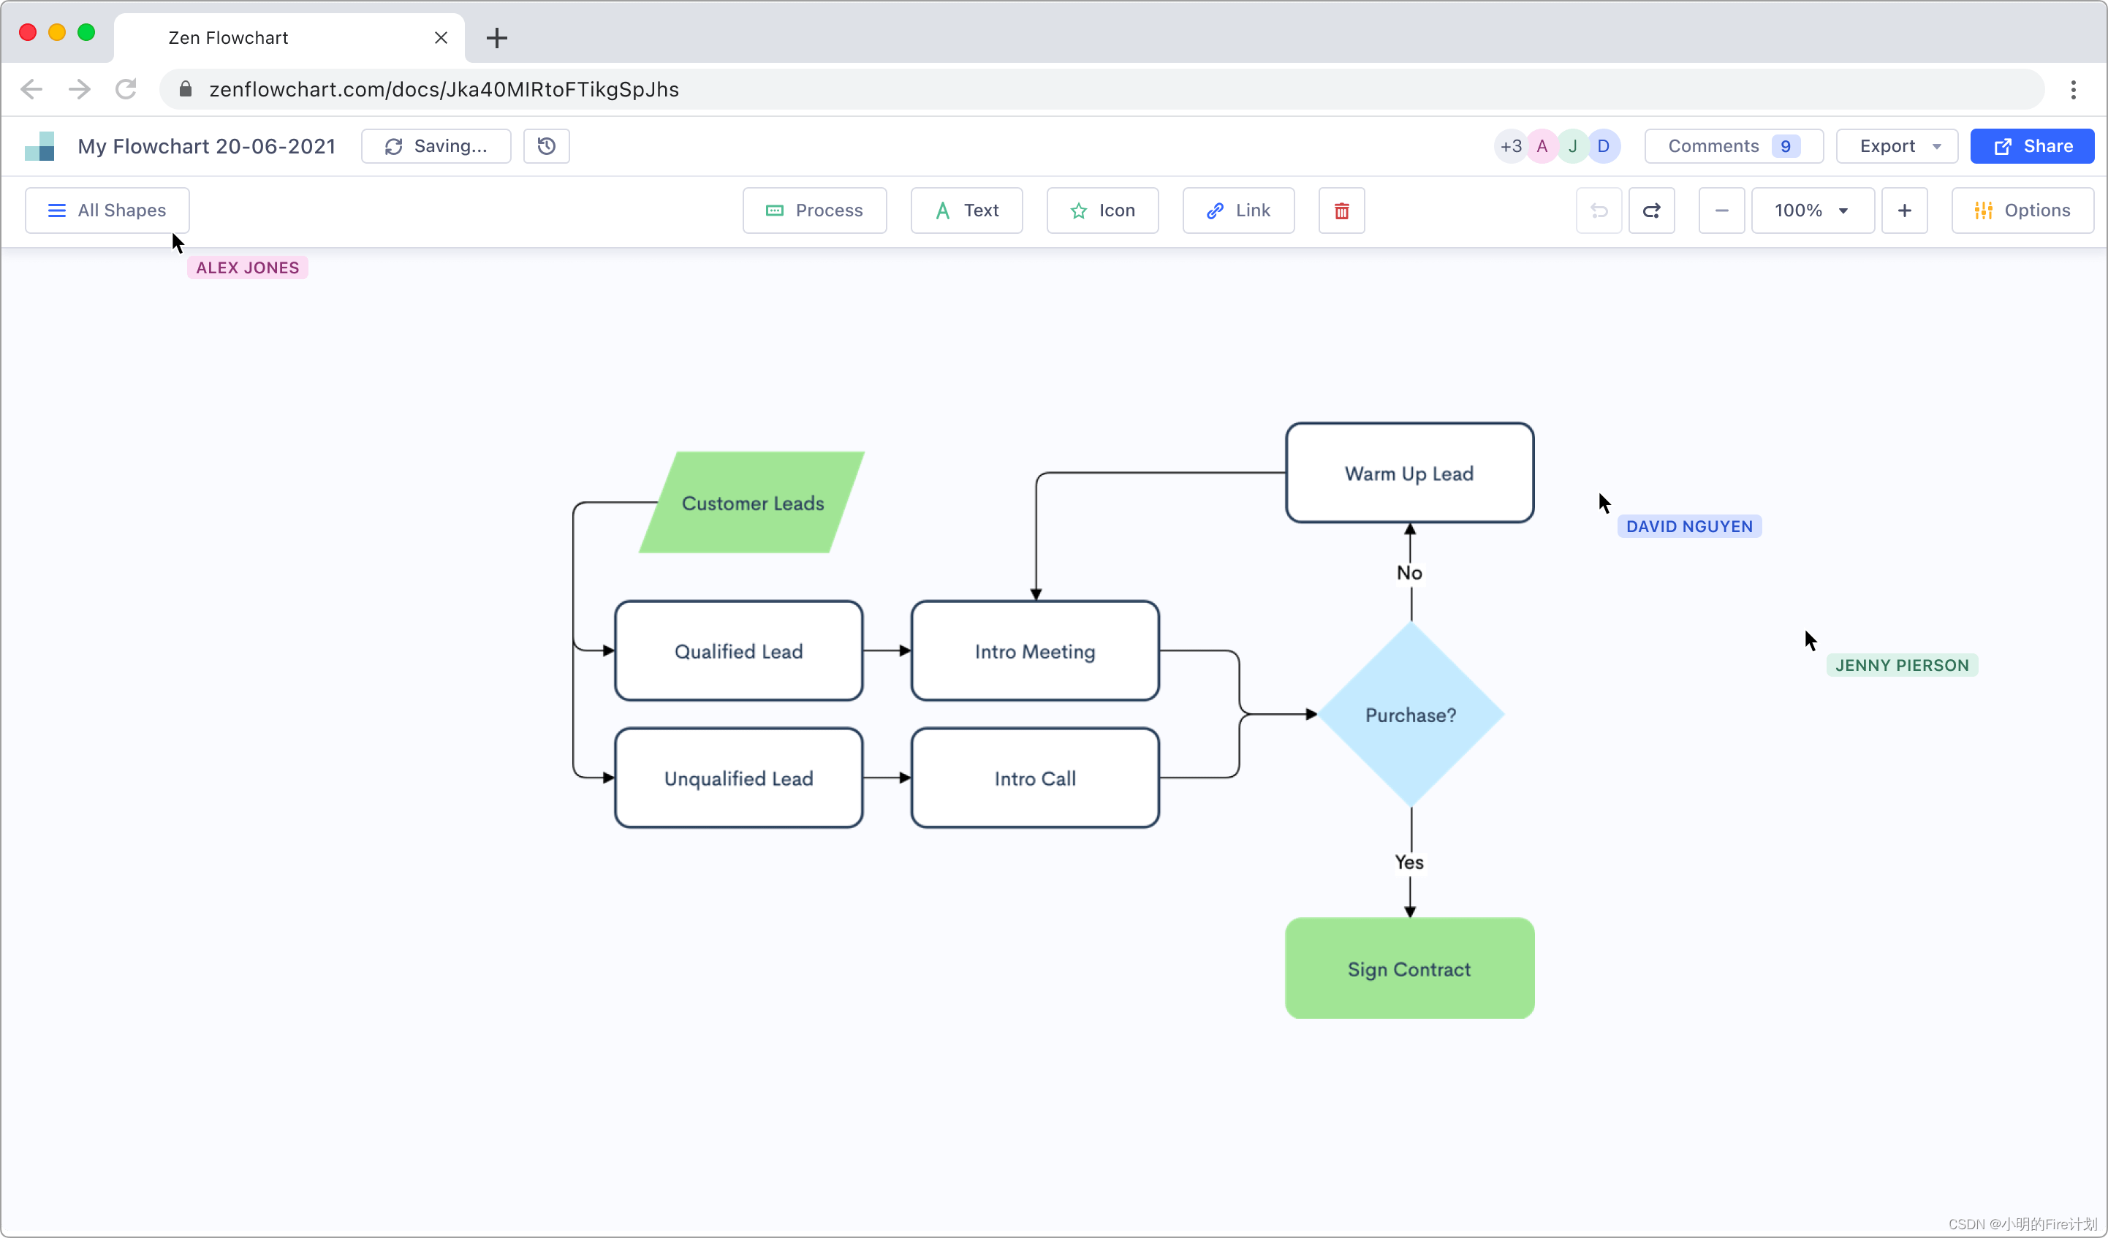Click the undo arrow icon
The image size is (2108, 1238).
[x=1599, y=210]
